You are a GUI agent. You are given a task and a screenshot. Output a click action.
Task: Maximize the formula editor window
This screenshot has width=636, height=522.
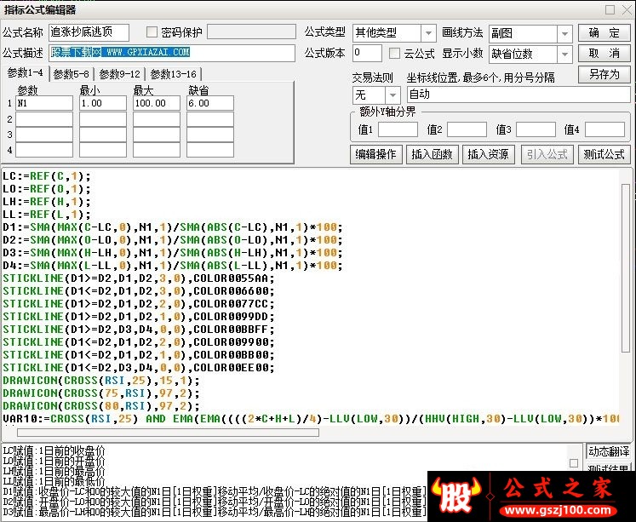click(610, 9)
